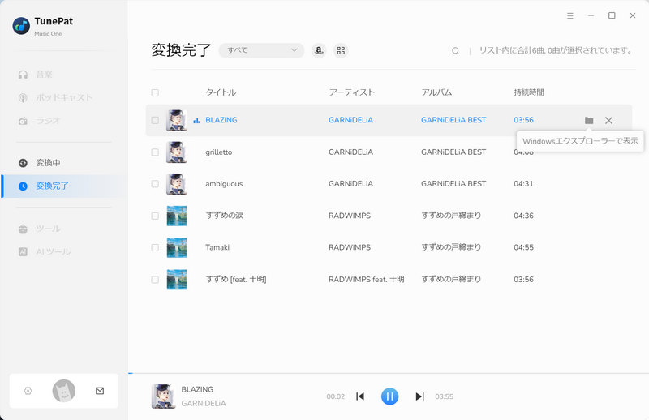Show BLAZING in Windows Explorer folder icon
Screen dimensions: 649x420
click(x=589, y=121)
